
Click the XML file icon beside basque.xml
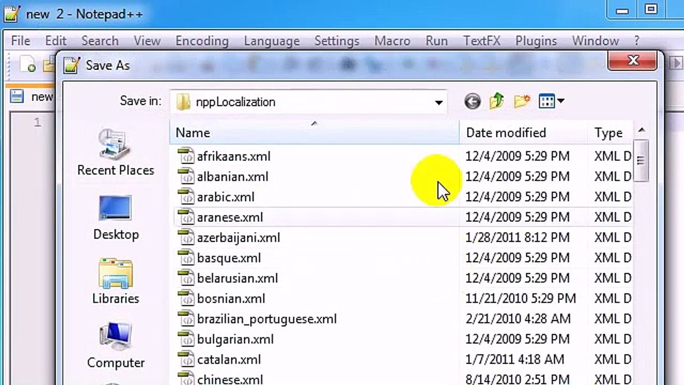coord(185,257)
